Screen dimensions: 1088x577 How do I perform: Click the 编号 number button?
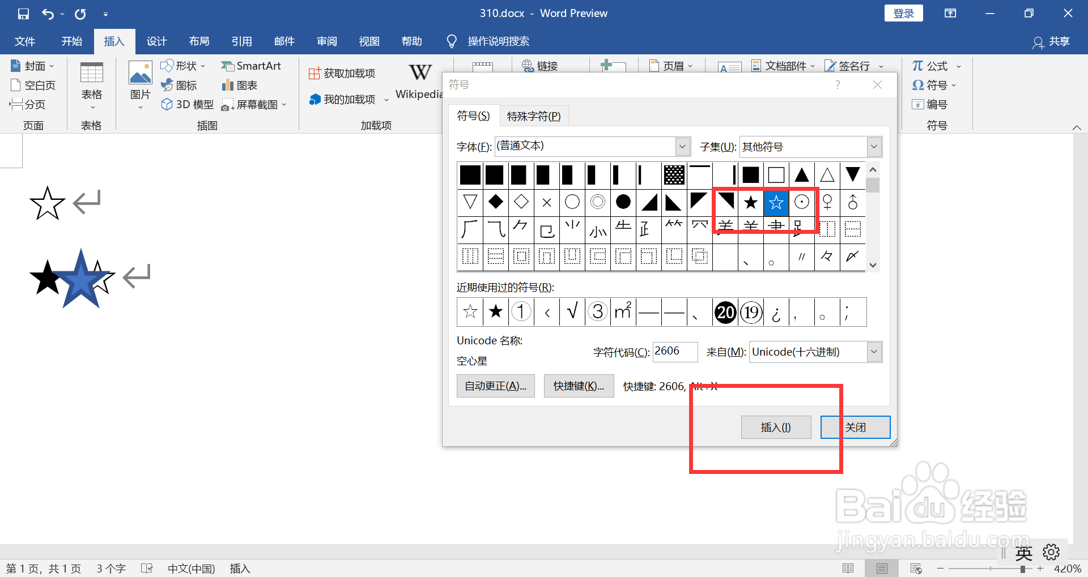tap(929, 105)
